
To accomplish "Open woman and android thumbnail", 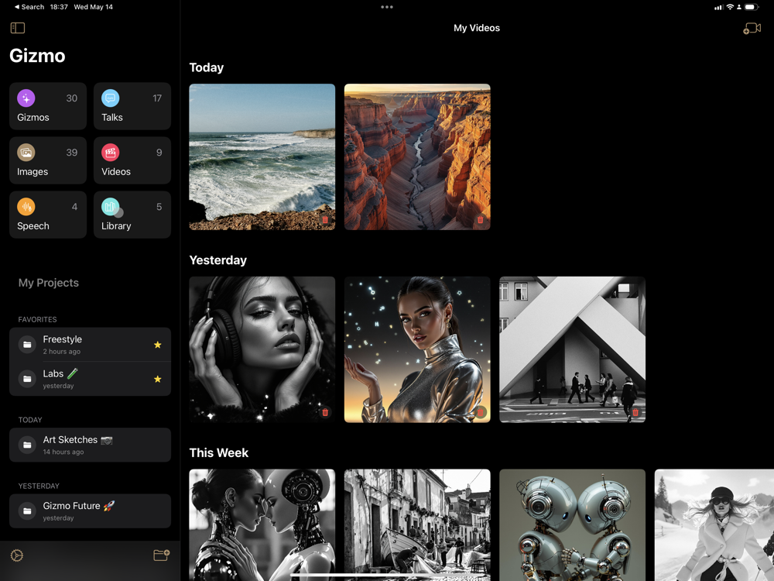I will click(x=262, y=524).
